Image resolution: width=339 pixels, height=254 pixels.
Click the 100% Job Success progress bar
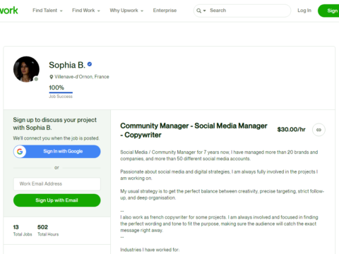click(61, 92)
